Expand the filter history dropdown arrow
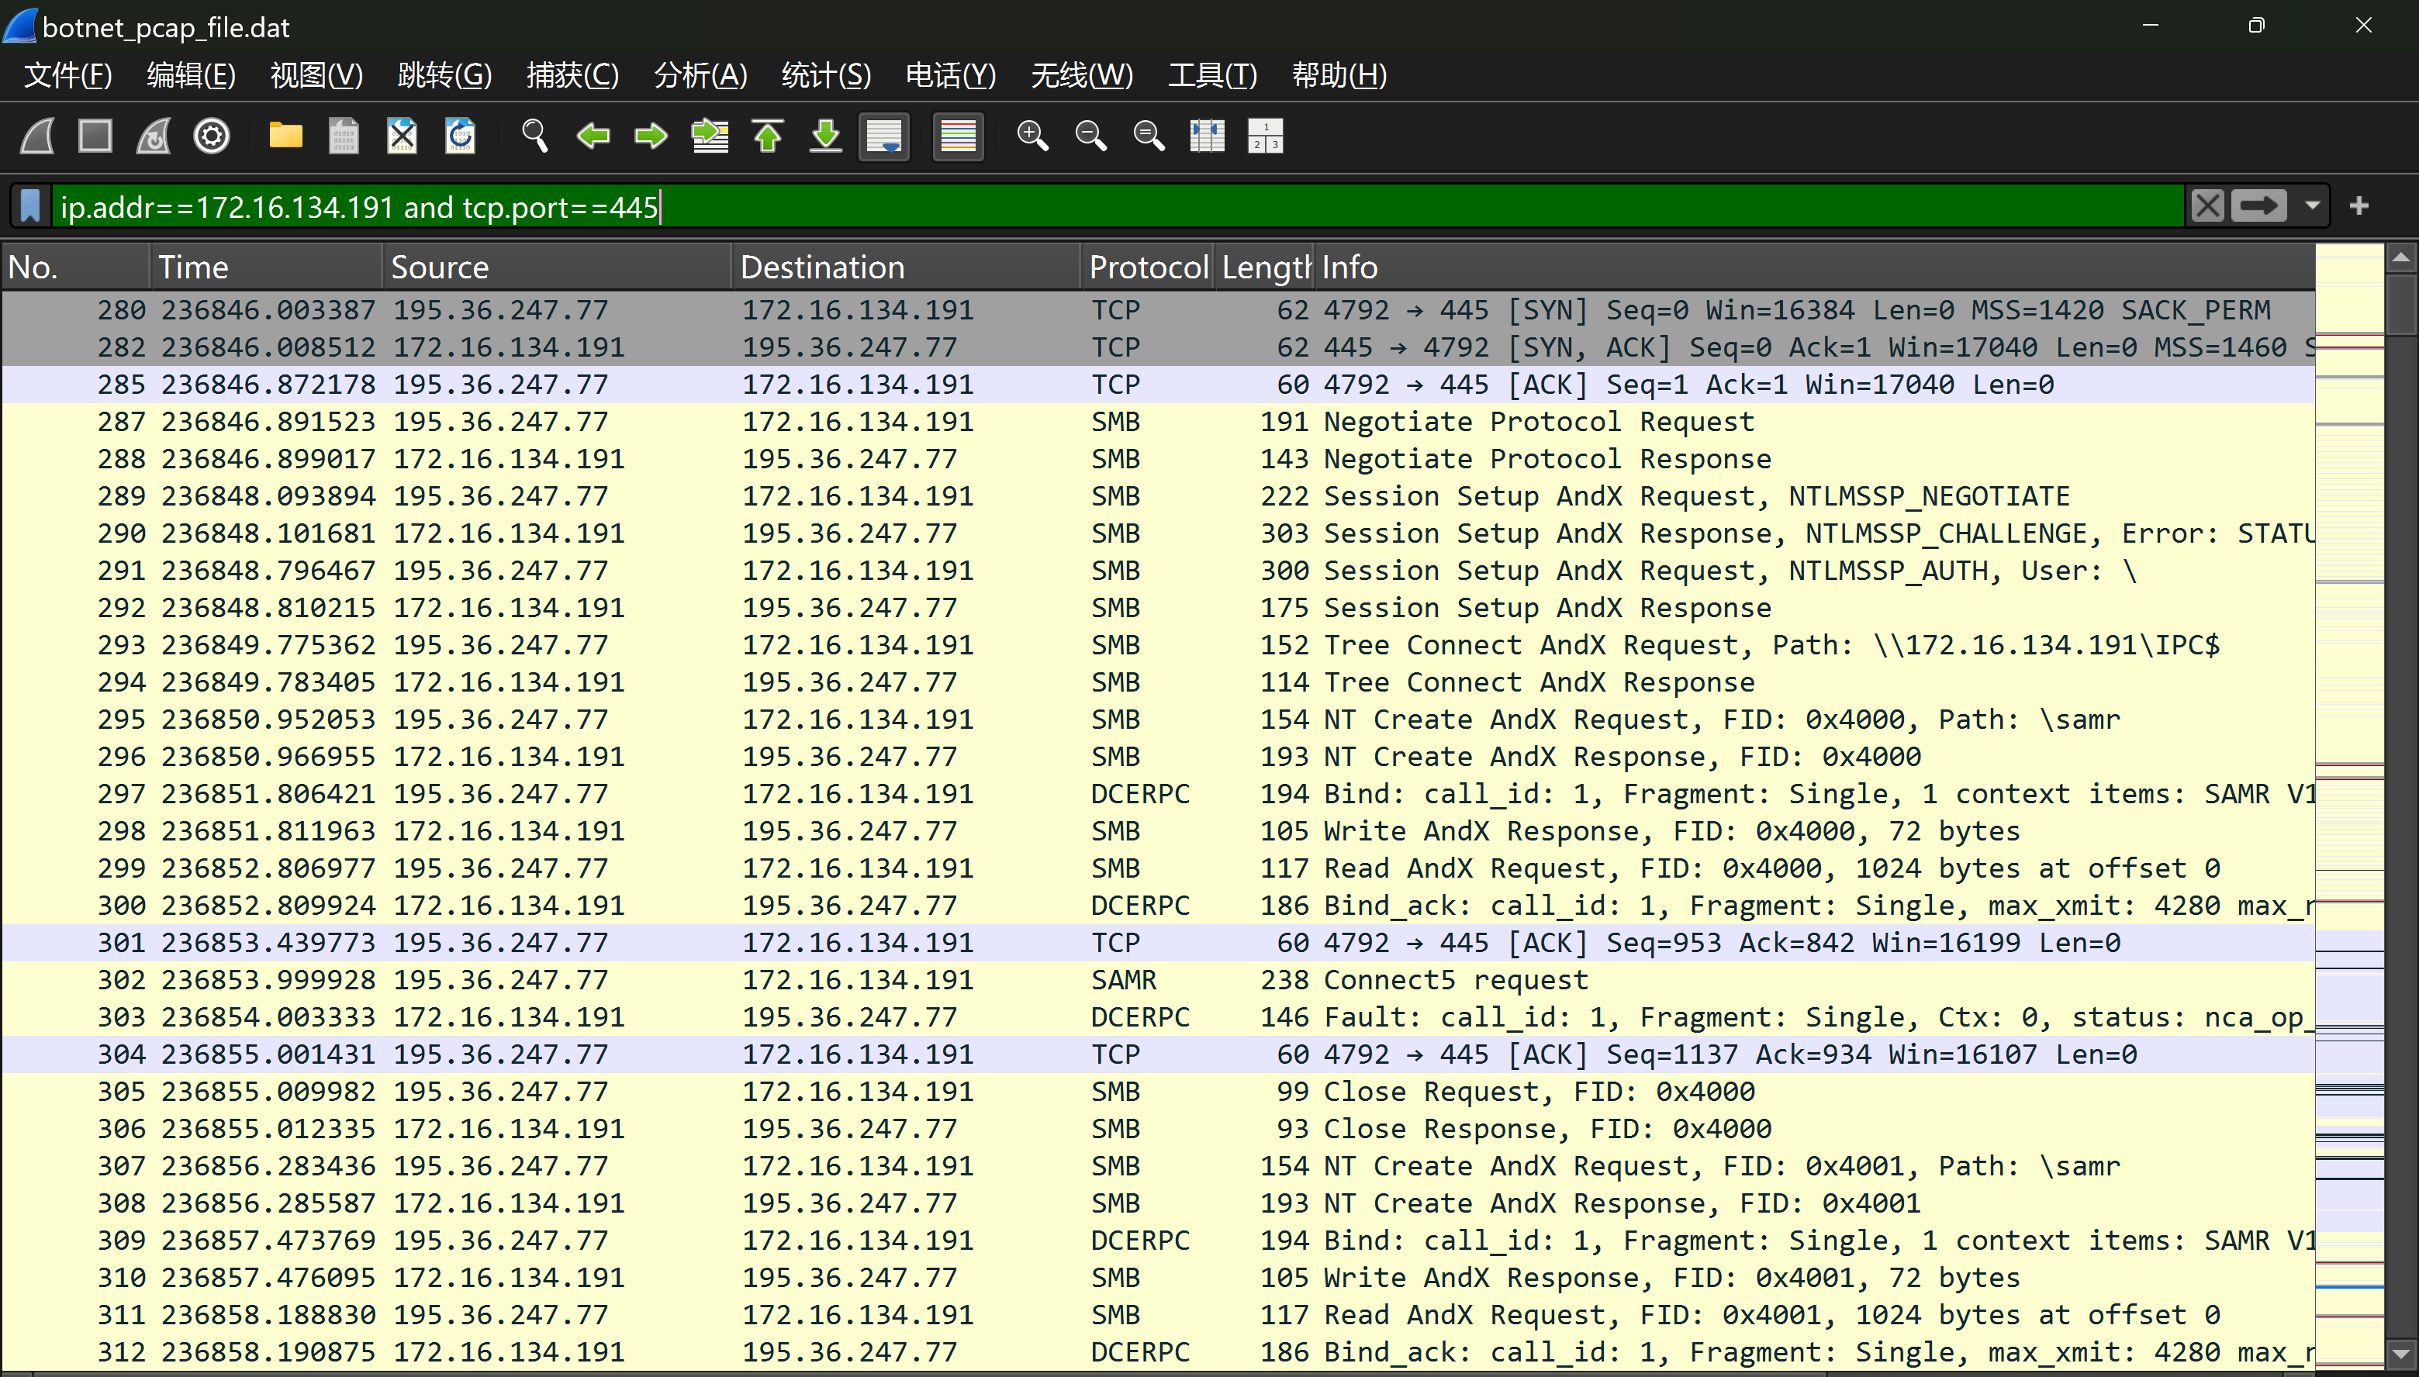The width and height of the screenshot is (2419, 1377). click(2313, 205)
